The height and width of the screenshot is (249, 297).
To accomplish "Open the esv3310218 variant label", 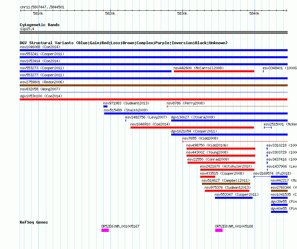I will (282, 145).
